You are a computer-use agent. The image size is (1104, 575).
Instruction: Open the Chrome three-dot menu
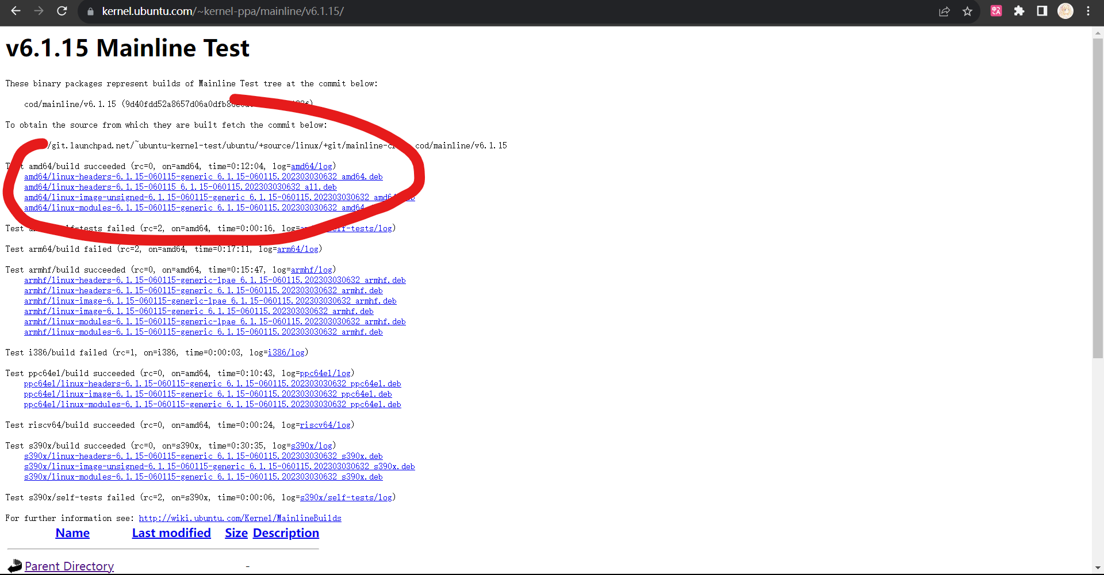(1088, 11)
